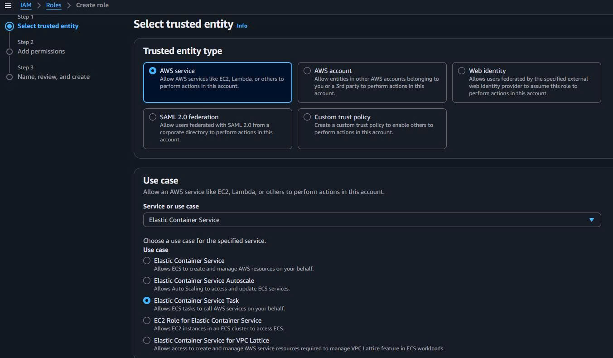Jump to Step 2 Add permissions
Image resolution: width=613 pixels, height=358 pixels.
[41, 51]
